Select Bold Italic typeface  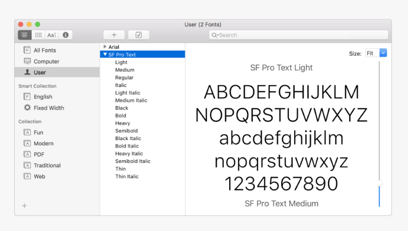click(x=127, y=146)
